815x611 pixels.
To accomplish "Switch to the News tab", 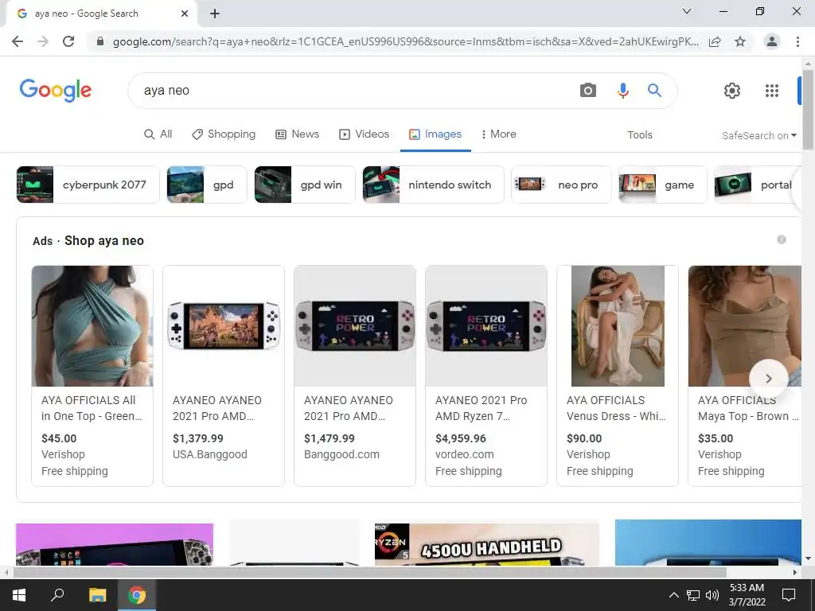I will click(x=298, y=134).
